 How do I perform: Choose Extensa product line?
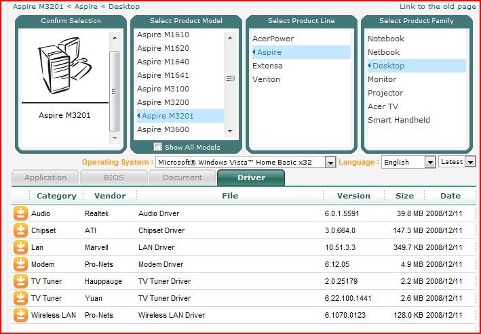coord(267,66)
